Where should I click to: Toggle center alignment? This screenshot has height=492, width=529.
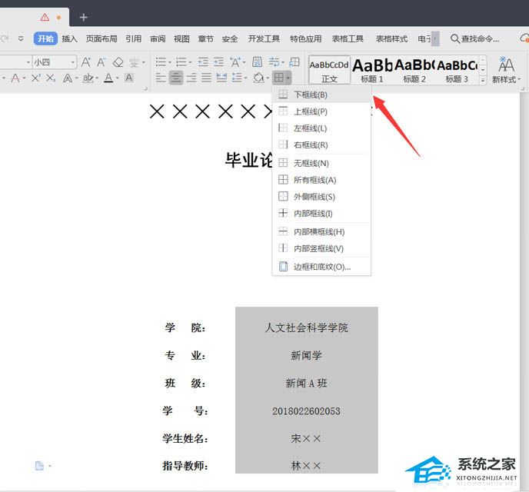[176, 78]
